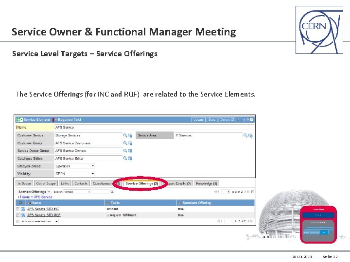The height and width of the screenshot is (262, 350).
Task: Click the Update button
Action: (x=198, y=120)
